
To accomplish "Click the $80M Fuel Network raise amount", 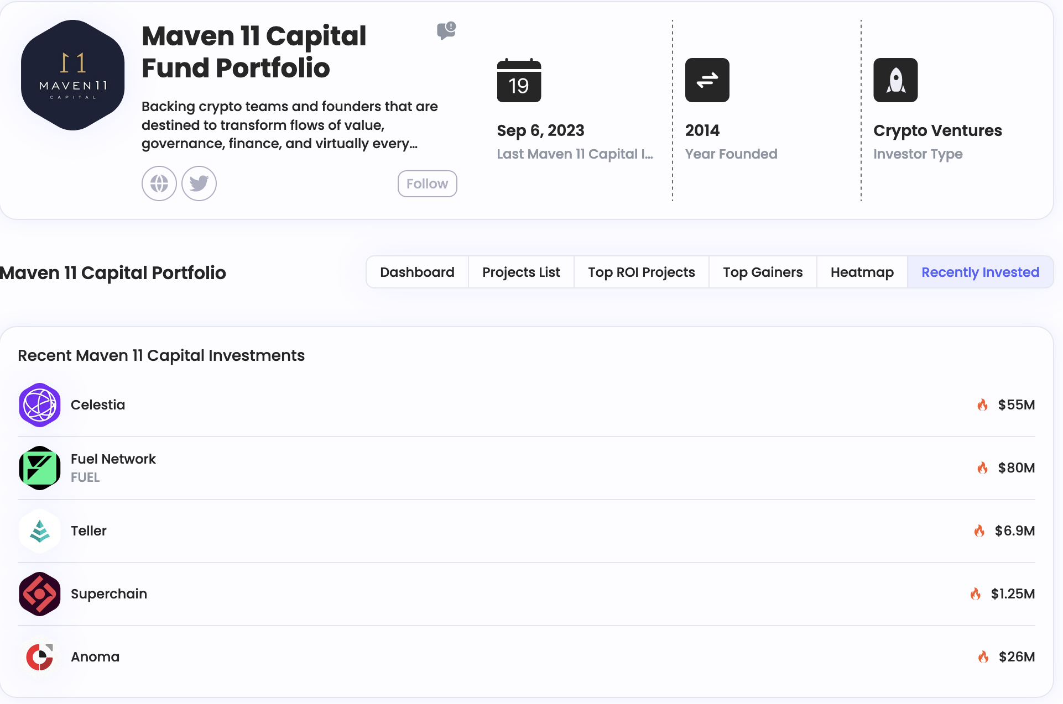I will point(1017,468).
